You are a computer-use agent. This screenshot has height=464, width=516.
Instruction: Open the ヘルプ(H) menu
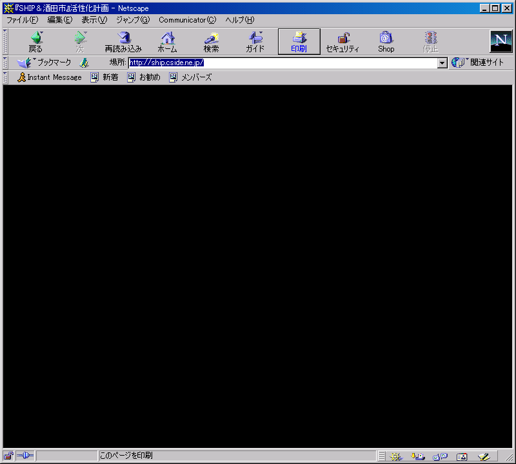tap(239, 20)
